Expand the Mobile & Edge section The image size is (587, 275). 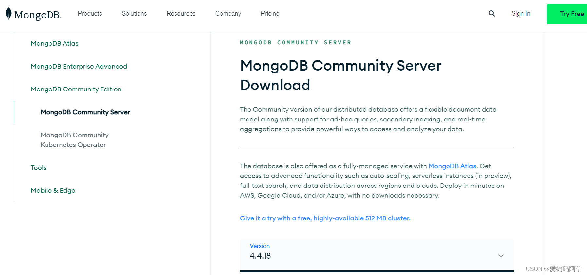[x=53, y=190]
